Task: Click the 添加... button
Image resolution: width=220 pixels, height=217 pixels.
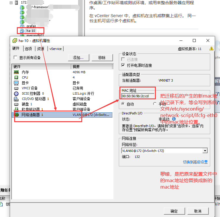Action: pyautogui.click(x=78, y=58)
